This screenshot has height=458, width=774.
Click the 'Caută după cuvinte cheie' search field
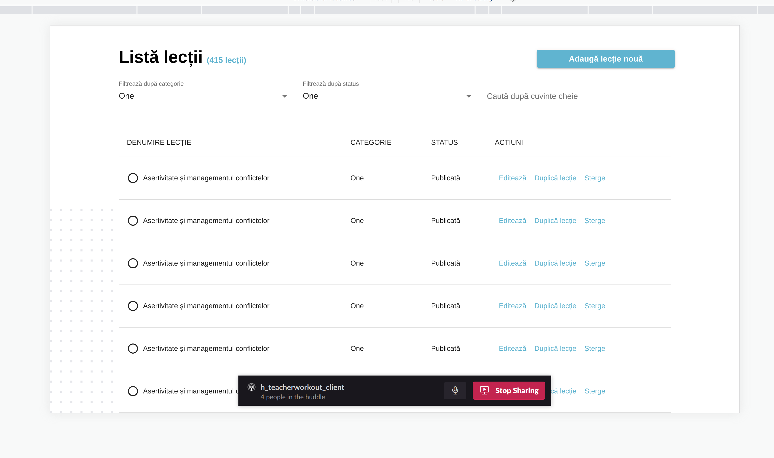[x=578, y=96]
